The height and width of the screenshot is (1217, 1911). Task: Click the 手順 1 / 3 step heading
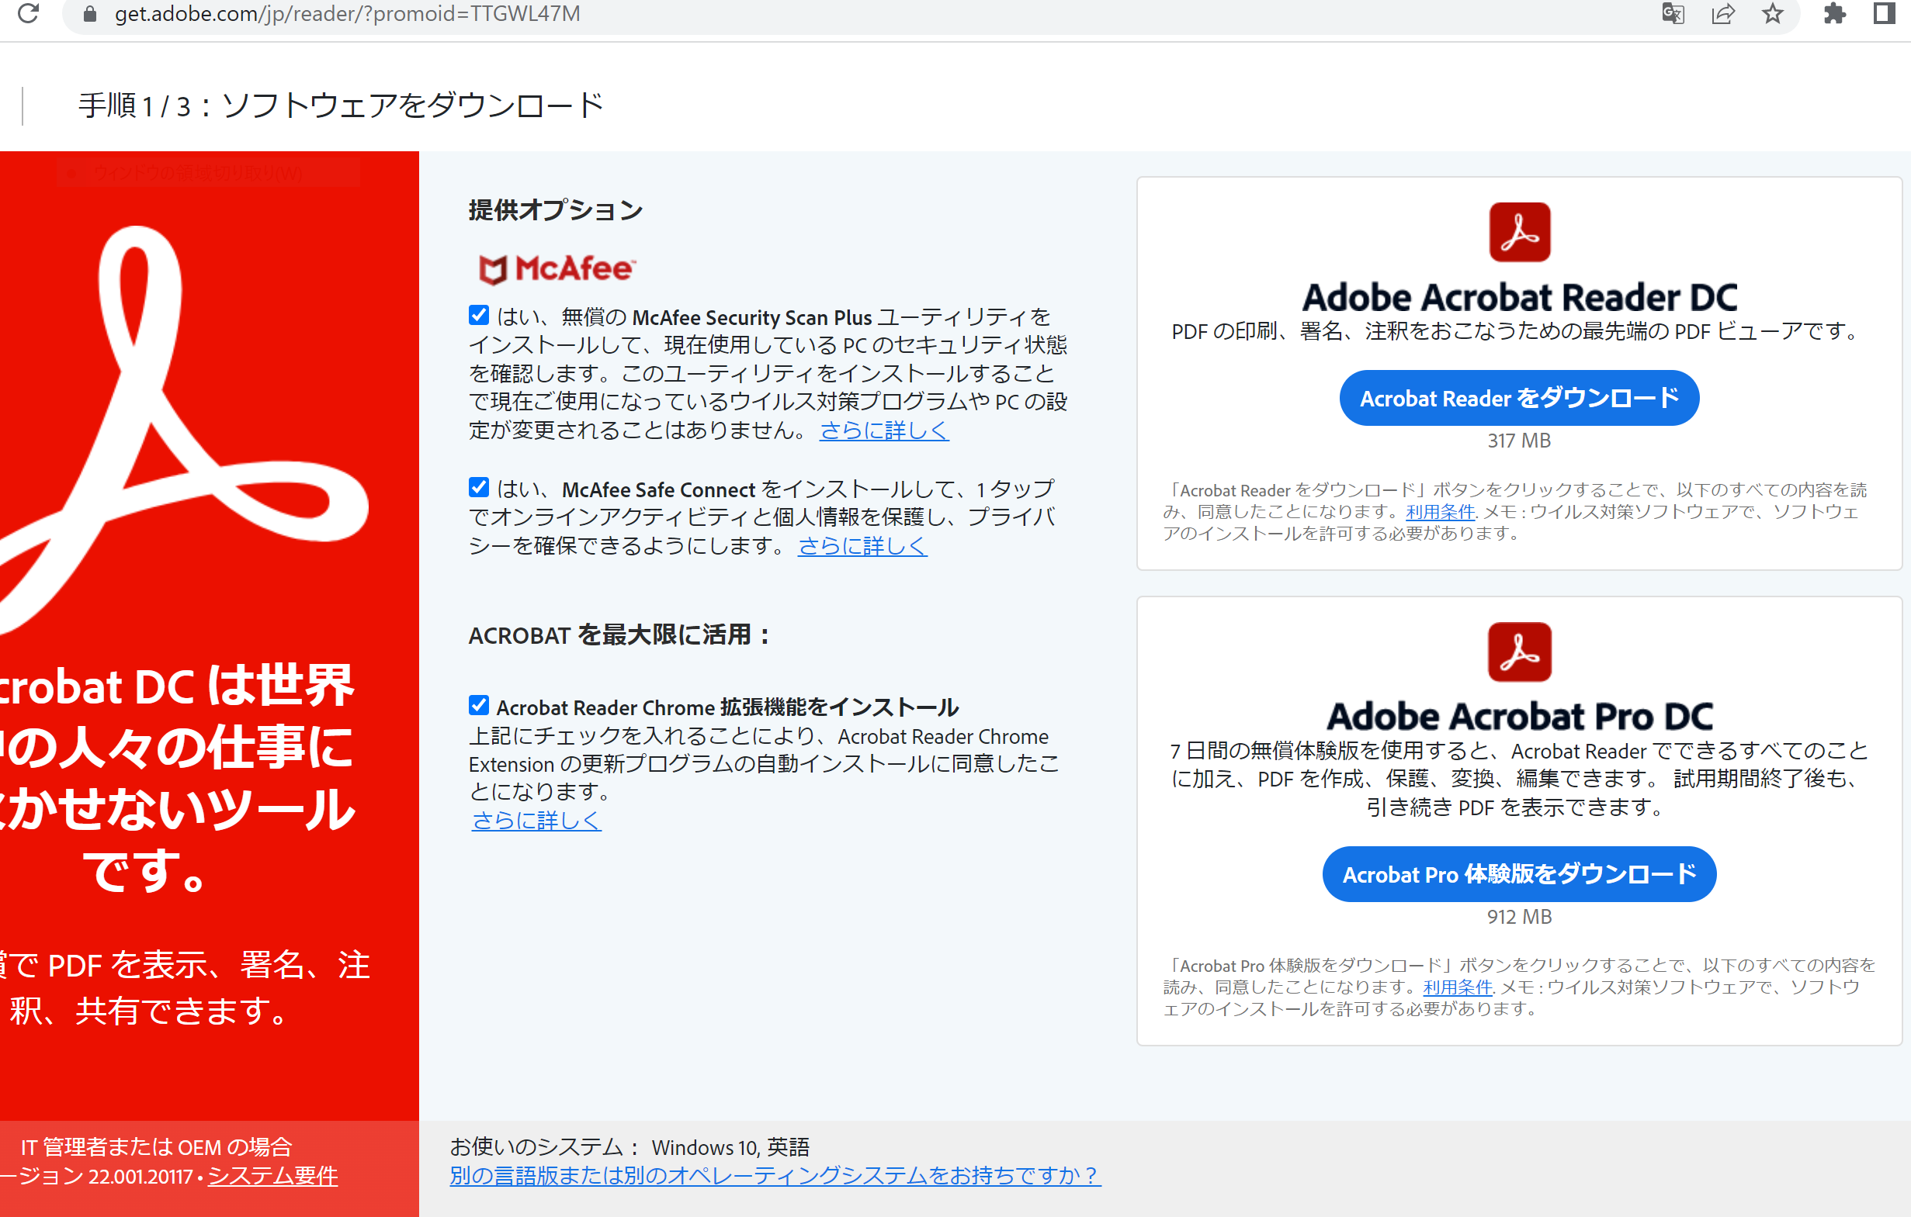click(342, 105)
